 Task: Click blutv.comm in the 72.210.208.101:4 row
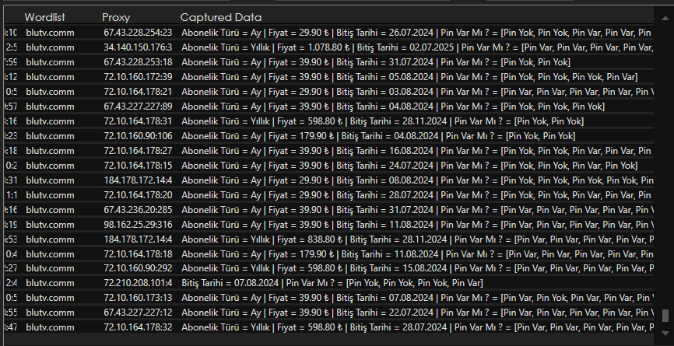pos(50,283)
